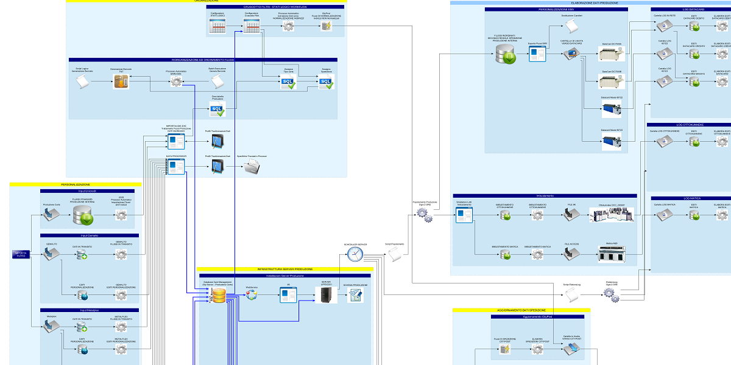Select the Processo Automatico BARCODE gear
Viewport: 731px width, 365px height.
click(176, 82)
